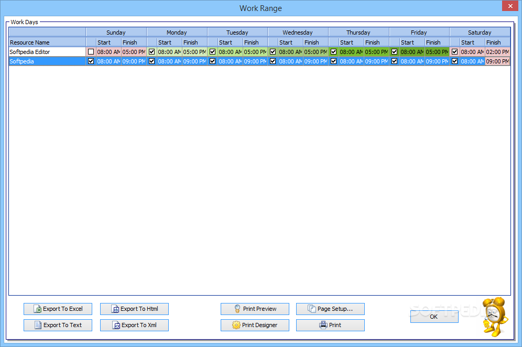Click the gear icon on Print Designer
522x347 pixels.
236,325
